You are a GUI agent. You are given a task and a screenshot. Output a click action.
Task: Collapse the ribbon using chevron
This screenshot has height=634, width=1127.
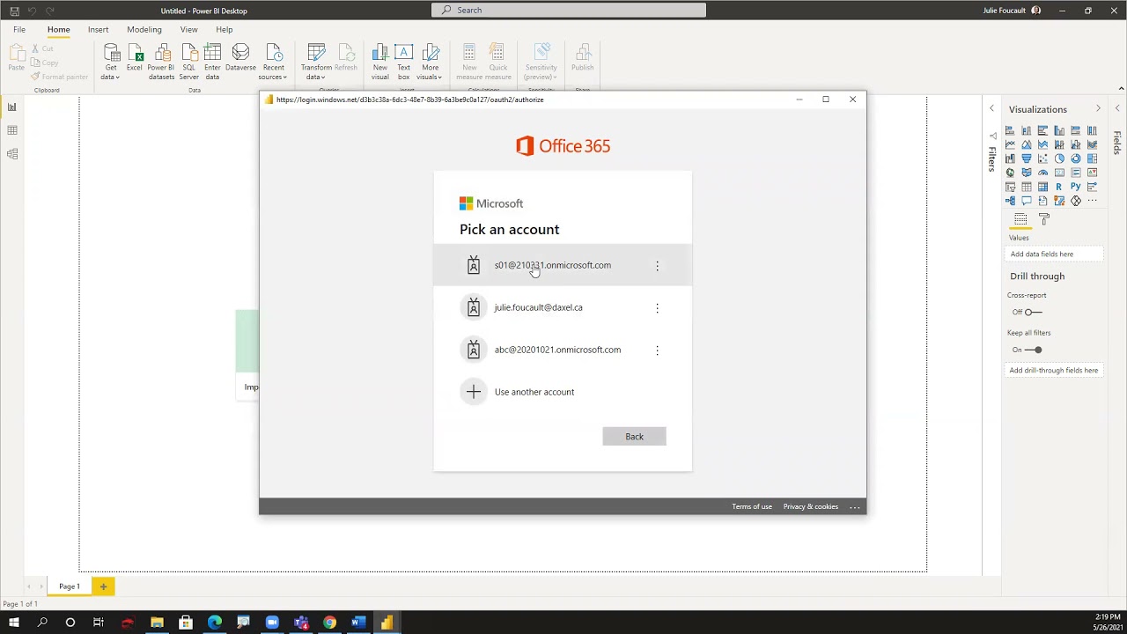pos(1121,88)
